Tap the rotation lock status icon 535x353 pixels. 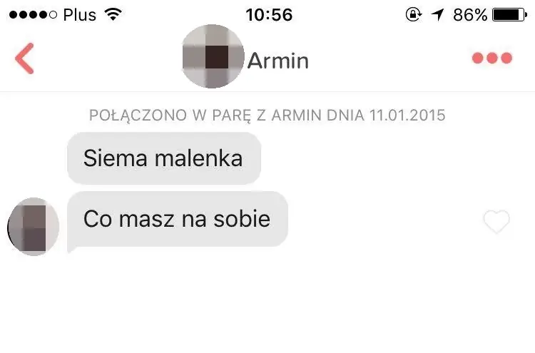click(414, 15)
